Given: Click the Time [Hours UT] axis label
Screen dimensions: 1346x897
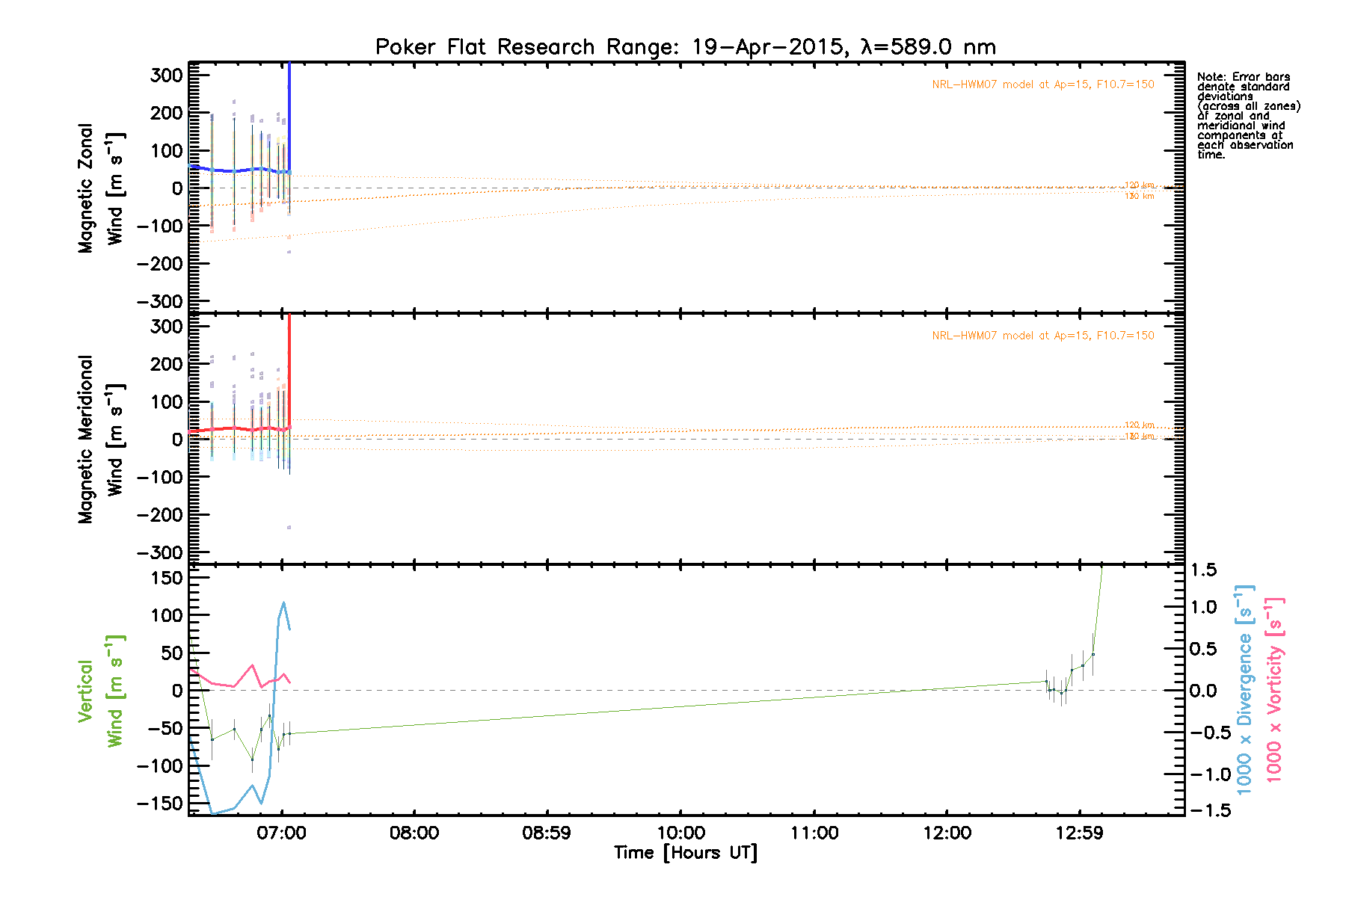Looking at the screenshot, I should click(x=685, y=853).
